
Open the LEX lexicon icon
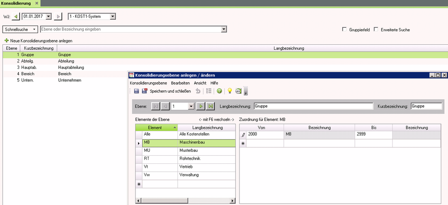point(239,91)
